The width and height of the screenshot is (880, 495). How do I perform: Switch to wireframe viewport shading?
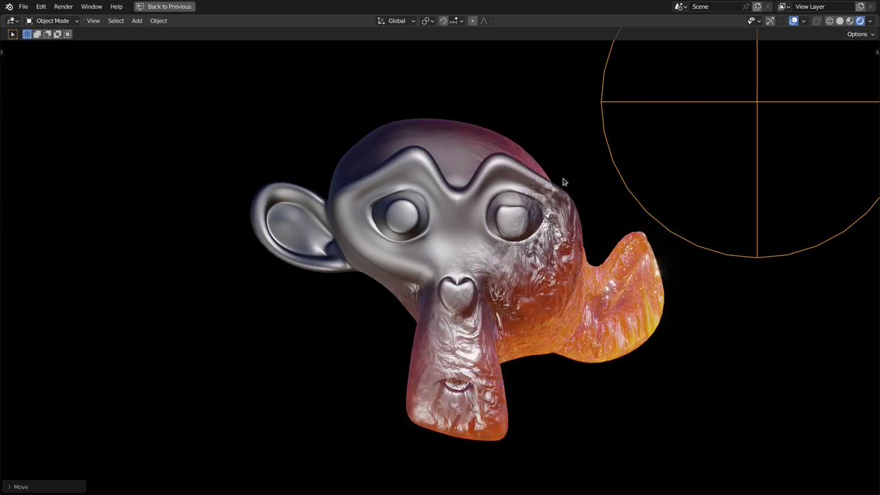coord(829,21)
